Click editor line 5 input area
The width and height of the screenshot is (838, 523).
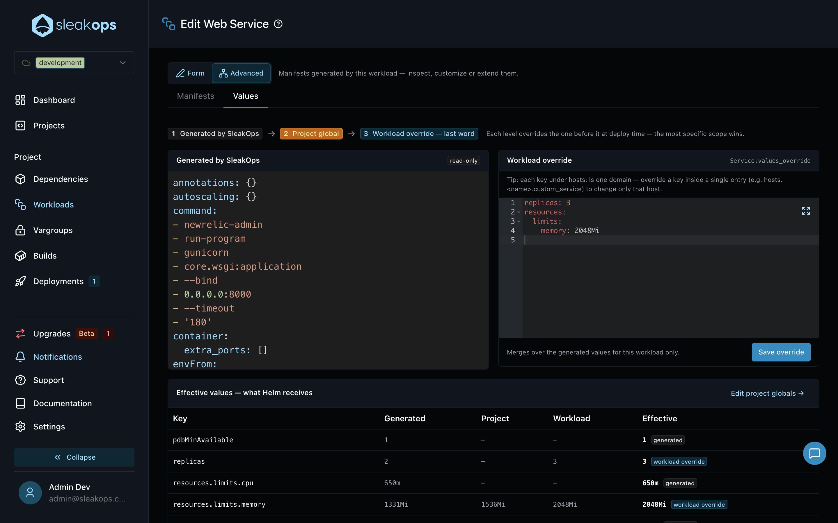tap(670, 240)
